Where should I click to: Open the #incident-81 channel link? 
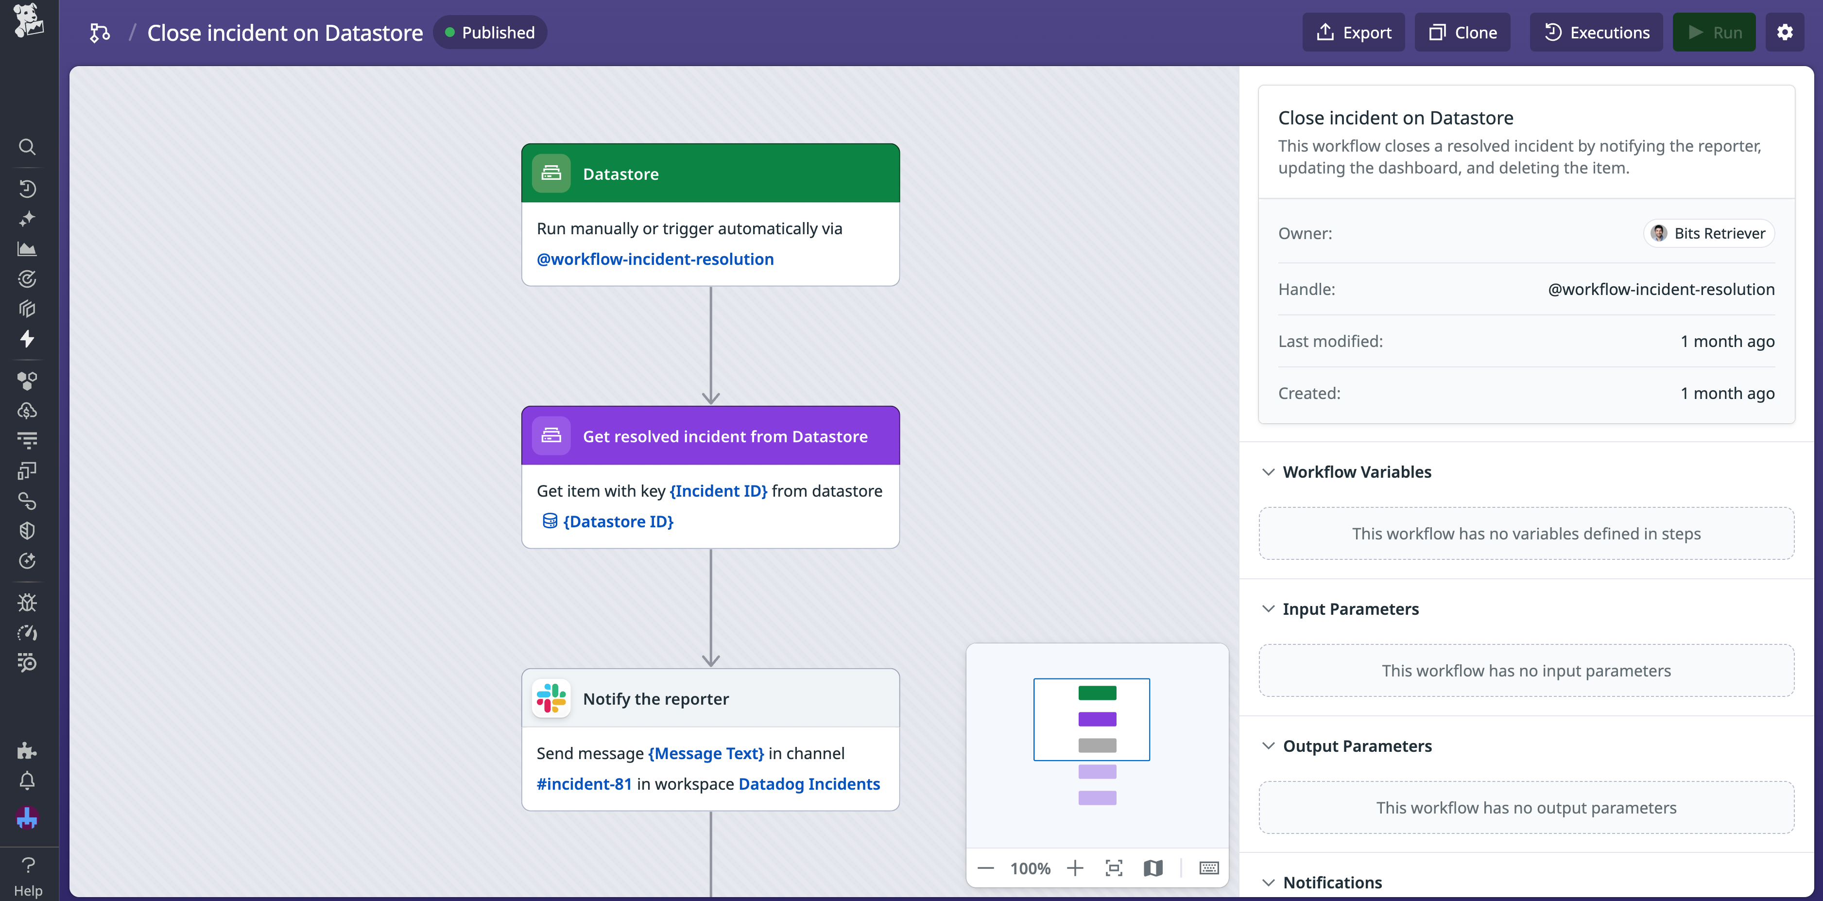click(x=583, y=783)
